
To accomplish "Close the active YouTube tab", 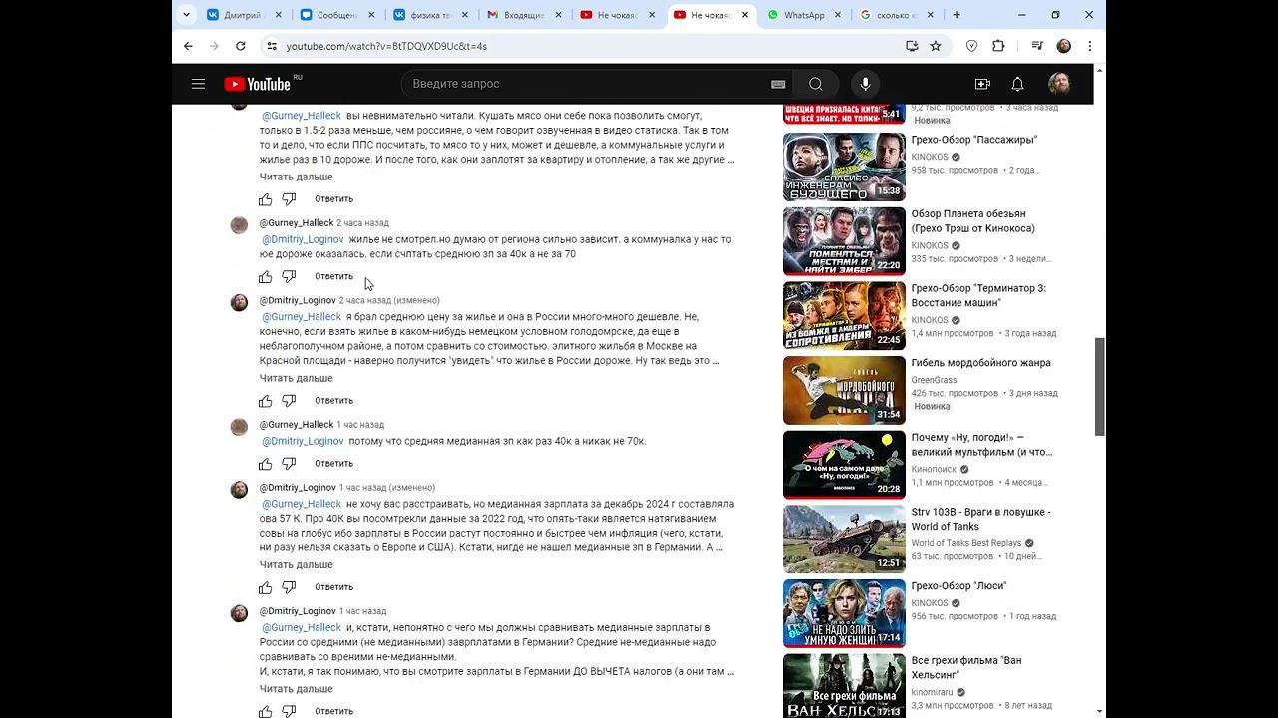I will tap(745, 15).
